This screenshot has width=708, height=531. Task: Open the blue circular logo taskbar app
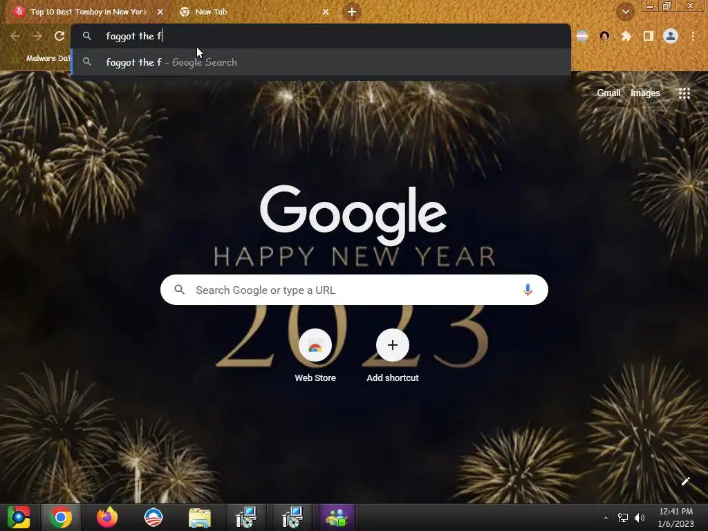tap(153, 517)
